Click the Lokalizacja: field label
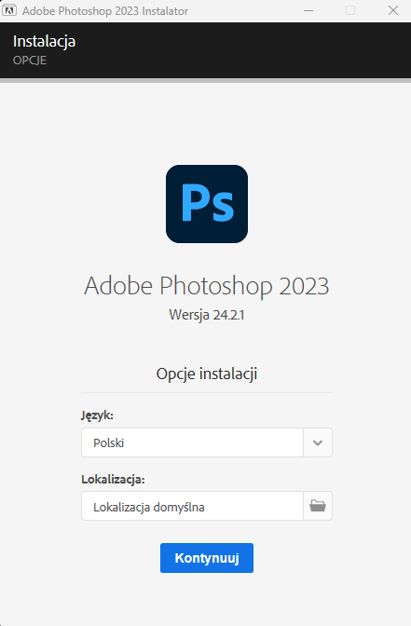This screenshot has width=411, height=626. tap(113, 479)
